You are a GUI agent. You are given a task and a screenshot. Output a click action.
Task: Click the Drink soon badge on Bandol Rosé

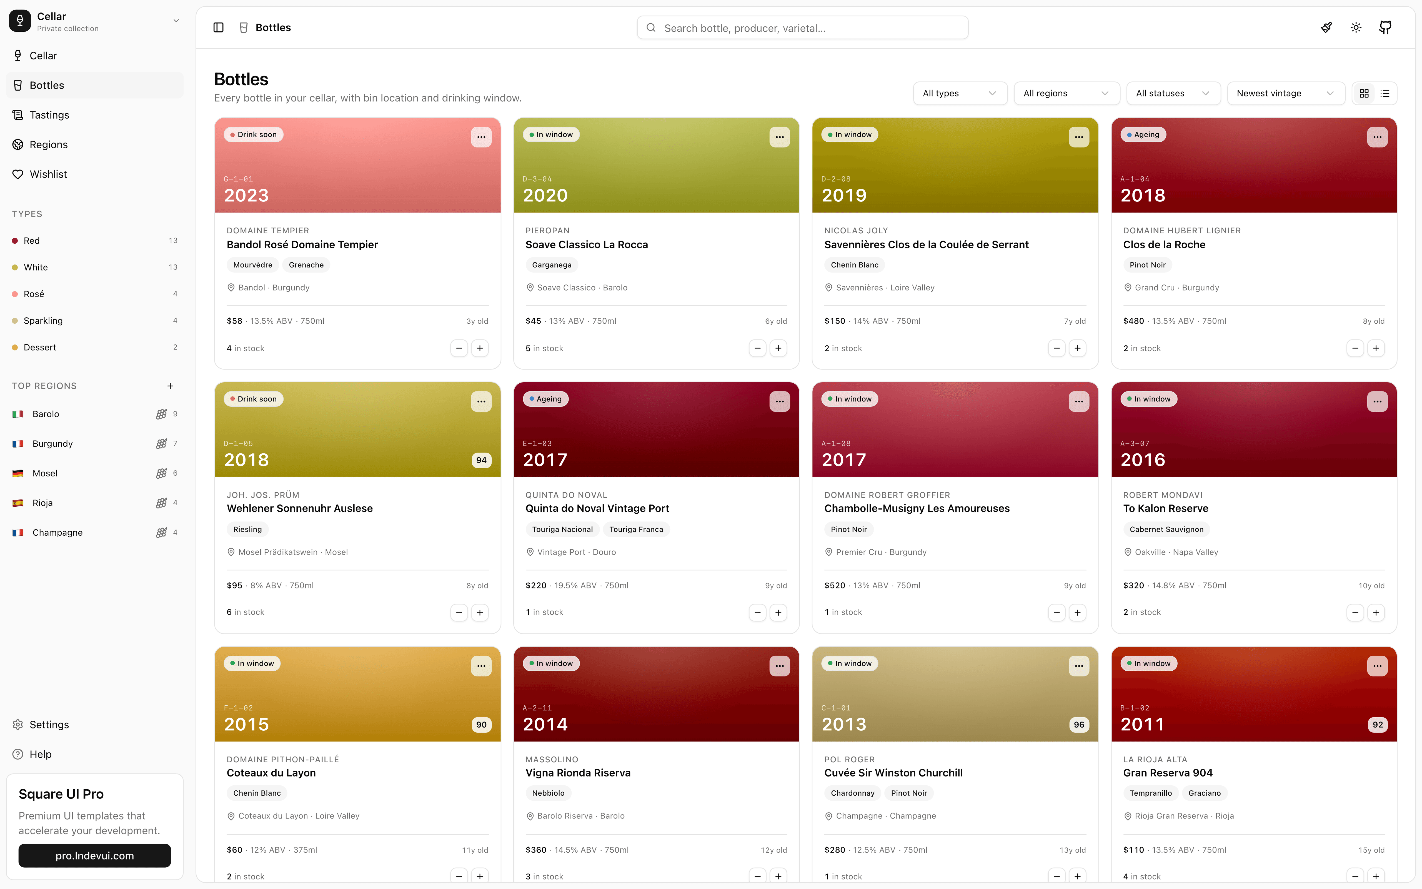click(253, 135)
